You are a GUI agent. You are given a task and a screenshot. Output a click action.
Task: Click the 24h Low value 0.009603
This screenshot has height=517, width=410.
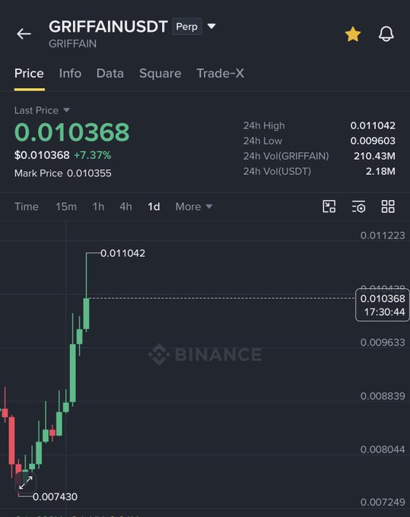pos(373,141)
